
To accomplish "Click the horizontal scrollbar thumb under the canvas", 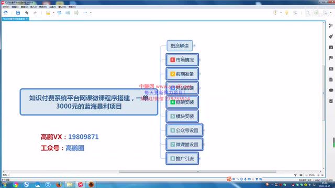I will pos(198,172).
